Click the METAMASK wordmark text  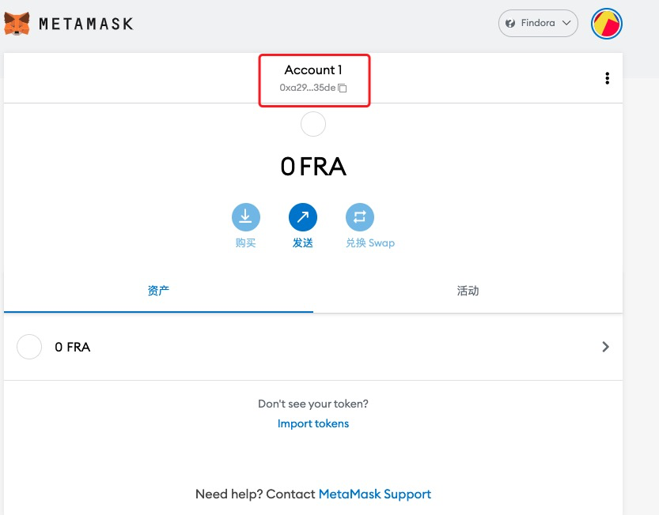tap(85, 24)
